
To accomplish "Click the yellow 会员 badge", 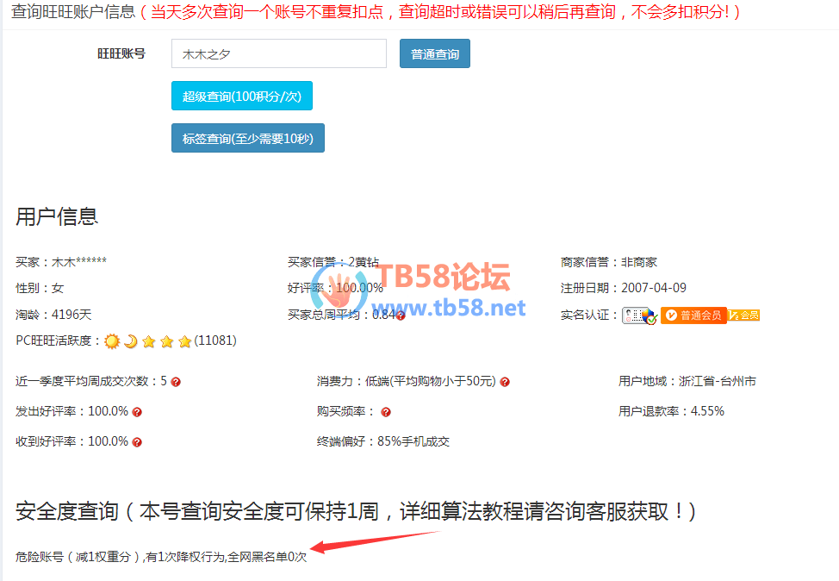I will (744, 315).
